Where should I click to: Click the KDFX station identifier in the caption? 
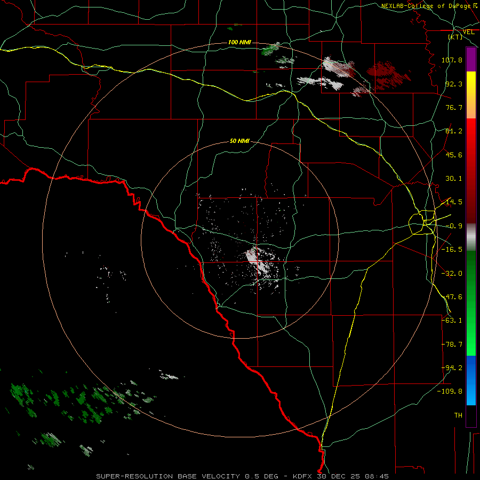click(303, 476)
